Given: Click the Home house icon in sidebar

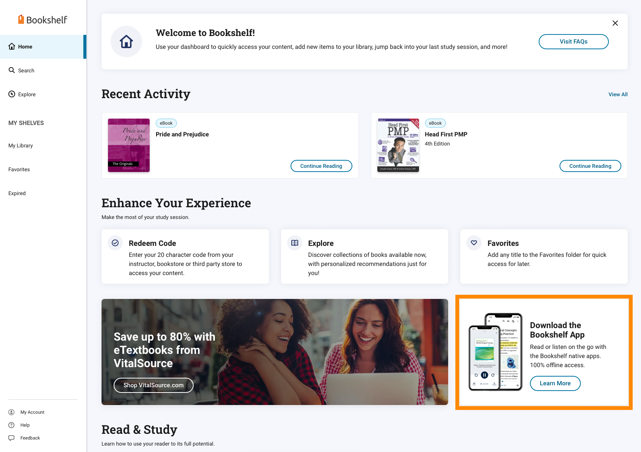Looking at the screenshot, I should pyautogui.click(x=12, y=47).
